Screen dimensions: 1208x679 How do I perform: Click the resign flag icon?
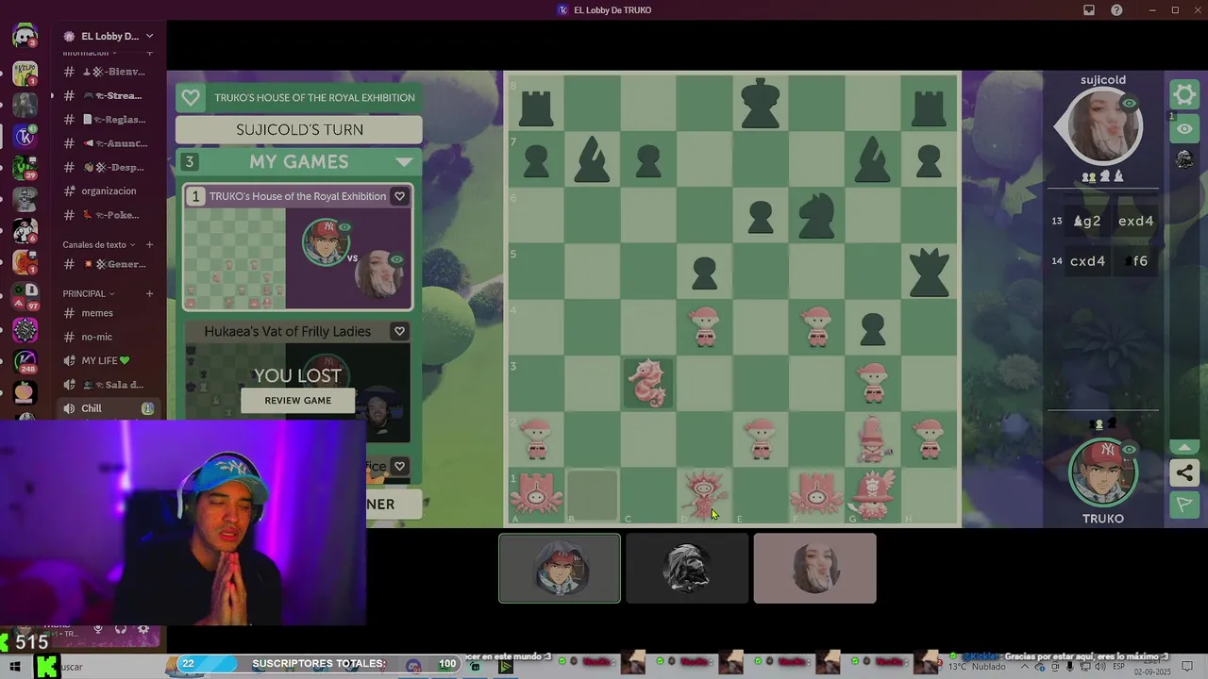[1184, 505]
